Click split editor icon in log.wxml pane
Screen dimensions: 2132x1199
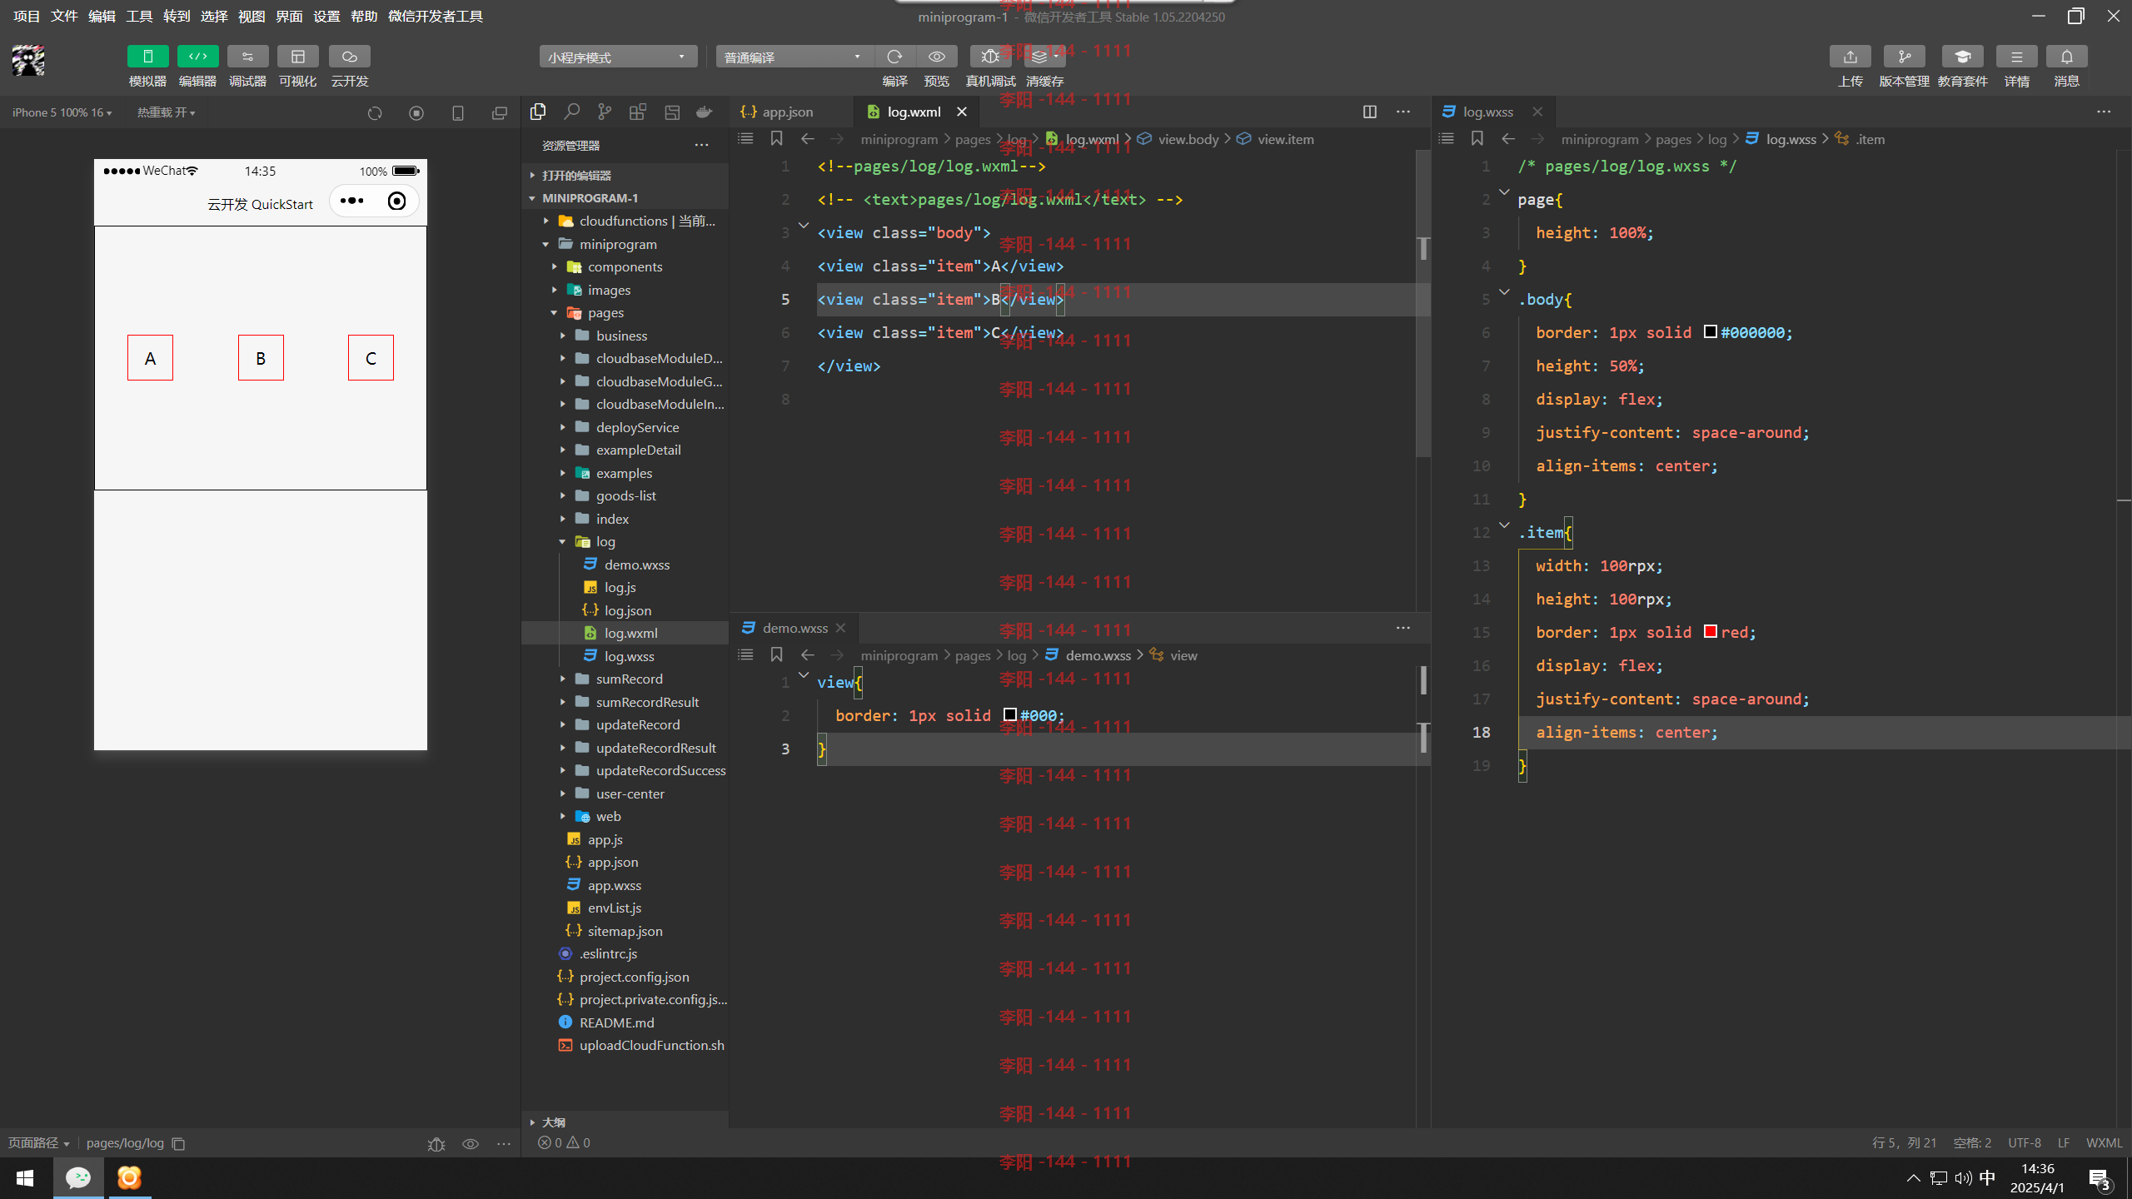(x=1370, y=112)
